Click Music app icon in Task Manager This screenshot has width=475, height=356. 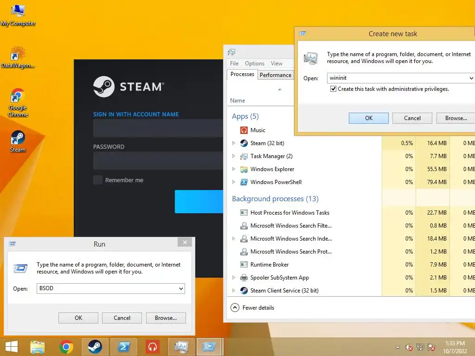[244, 130]
